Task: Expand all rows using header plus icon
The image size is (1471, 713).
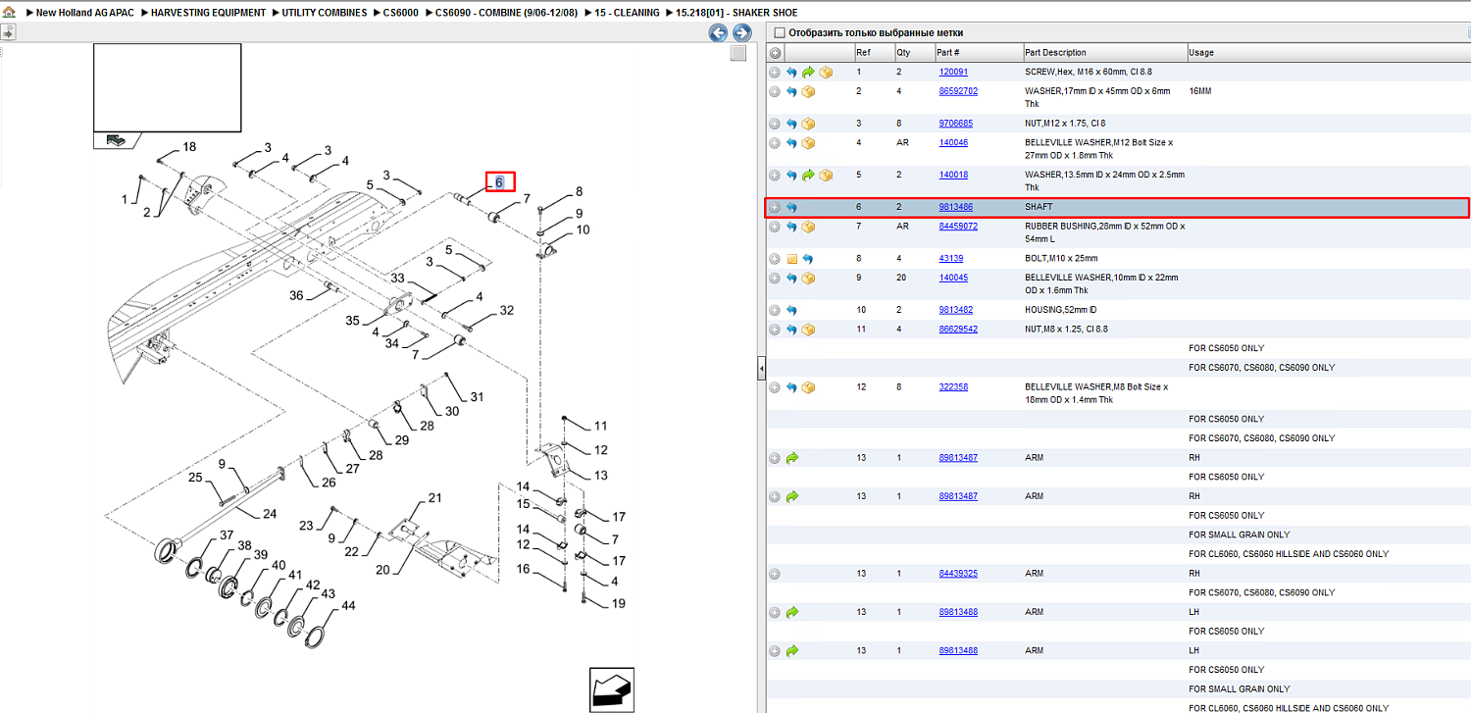Action: pos(775,53)
